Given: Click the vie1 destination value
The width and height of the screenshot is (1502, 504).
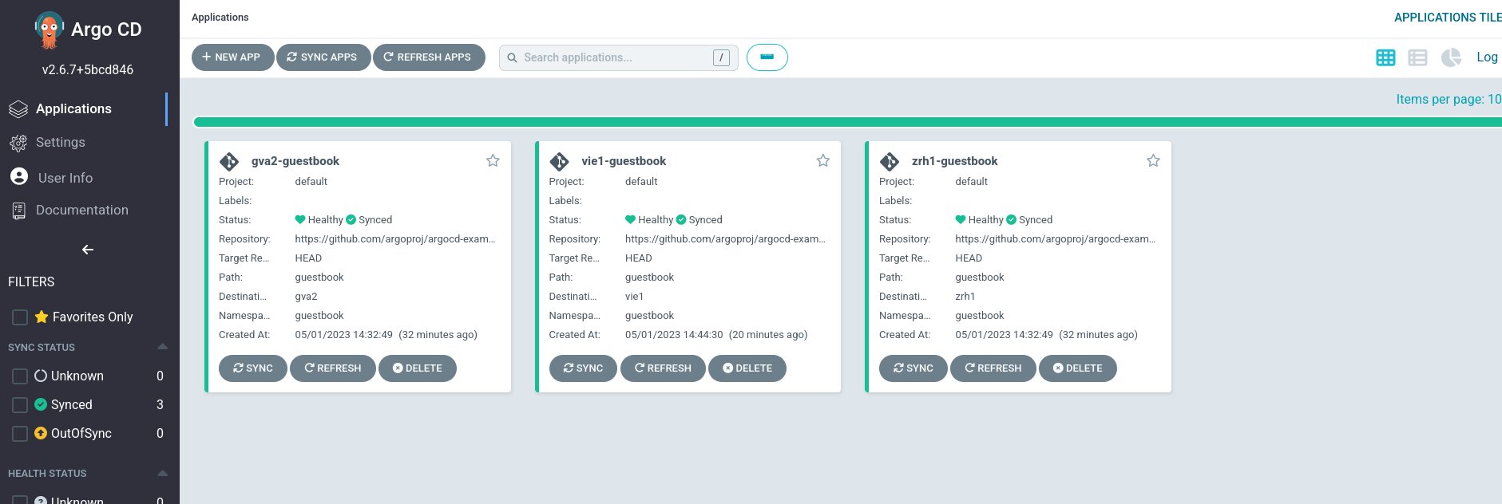Looking at the screenshot, I should pyautogui.click(x=635, y=297).
